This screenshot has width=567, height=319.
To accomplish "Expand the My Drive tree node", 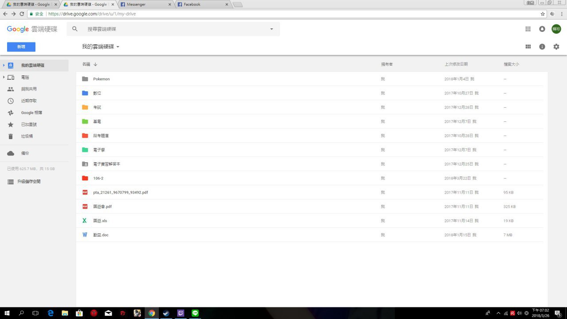I will 4,65.
